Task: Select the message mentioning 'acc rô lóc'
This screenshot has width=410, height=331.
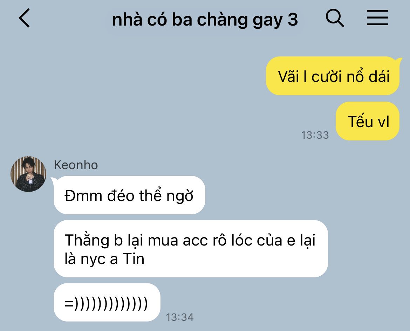Action: (191, 249)
